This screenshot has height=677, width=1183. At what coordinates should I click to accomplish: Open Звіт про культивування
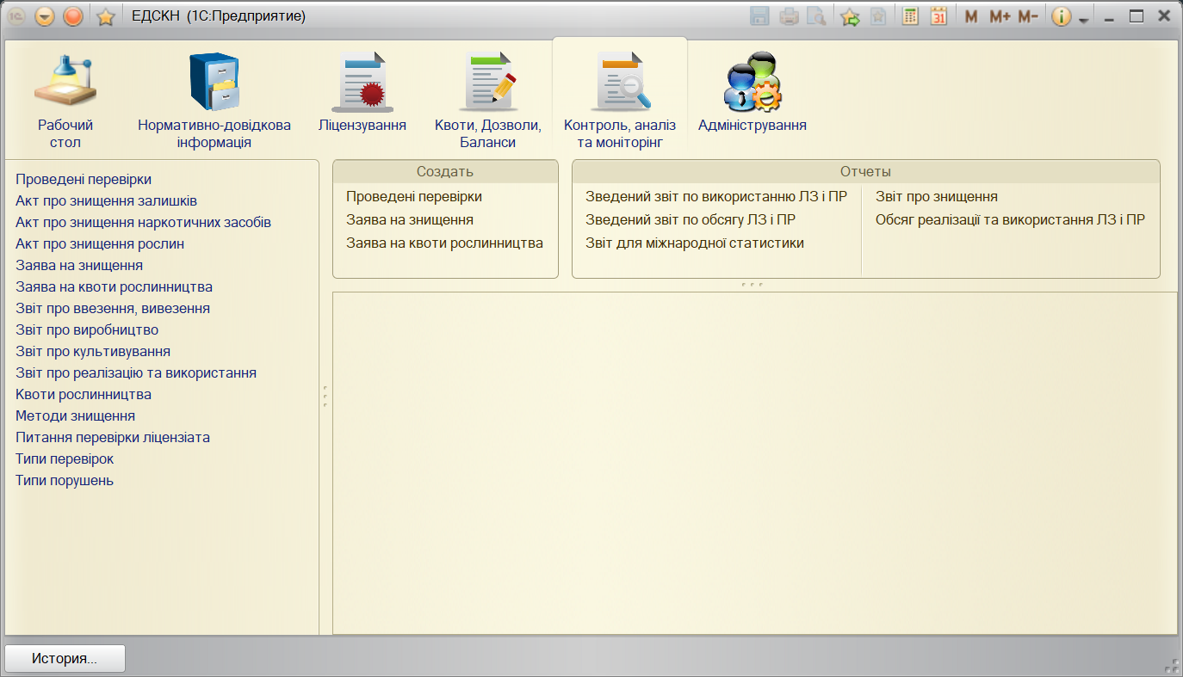pos(93,351)
